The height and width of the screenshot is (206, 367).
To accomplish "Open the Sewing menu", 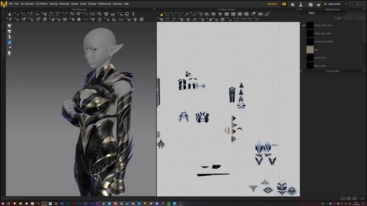I will 53,4.
